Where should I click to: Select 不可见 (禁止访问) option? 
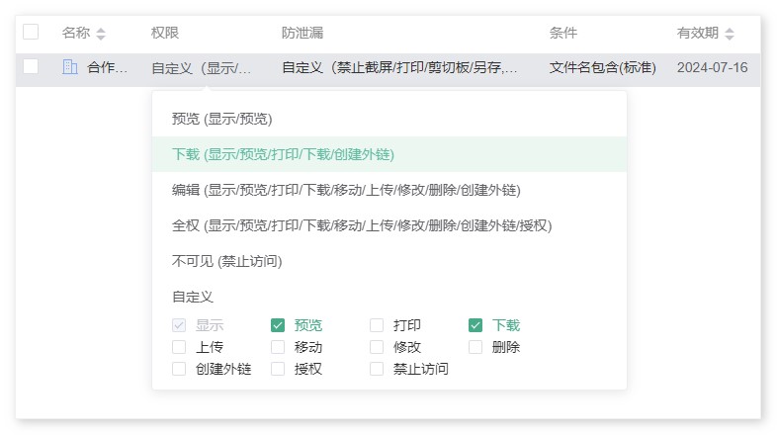coord(227,261)
